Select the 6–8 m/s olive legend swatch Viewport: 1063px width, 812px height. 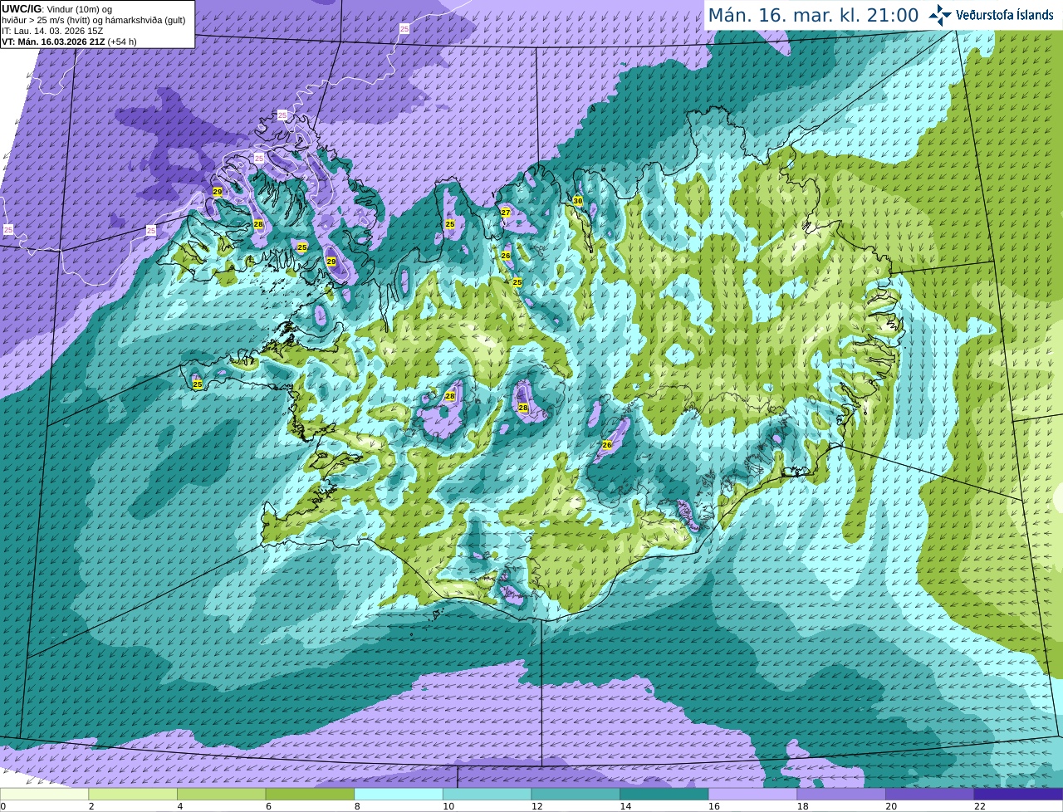coord(310,794)
